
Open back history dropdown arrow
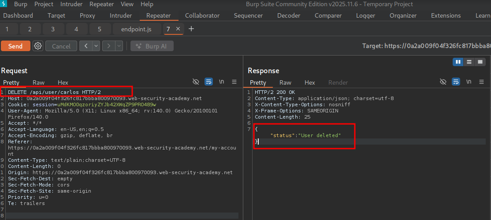tap(96, 46)
